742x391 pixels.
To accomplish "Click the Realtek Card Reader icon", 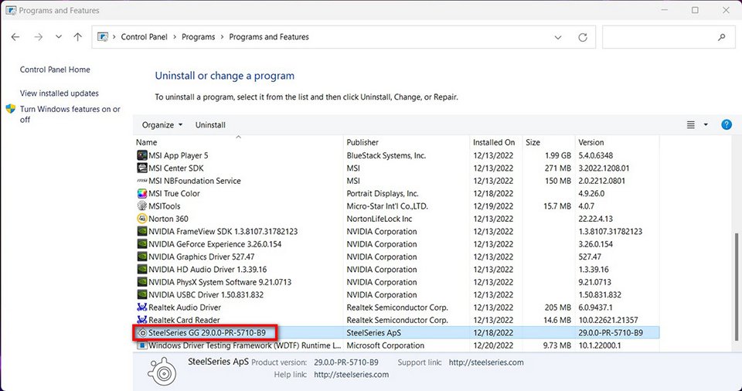I will pyautogui.click(x=141, y=320).
